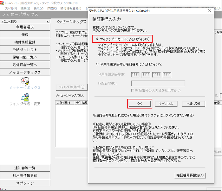222x191 pixels.
Task: Open 利用者選択 in the side menu
Action: (25, 27)
